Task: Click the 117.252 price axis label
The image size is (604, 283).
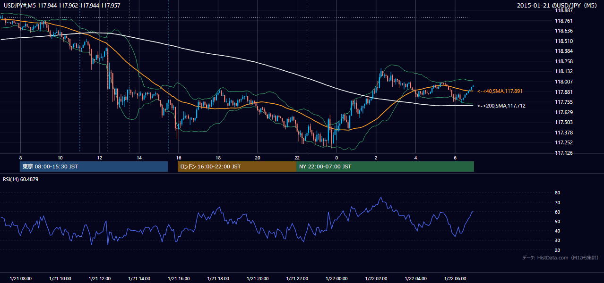Action: click(x=564, y=143)
